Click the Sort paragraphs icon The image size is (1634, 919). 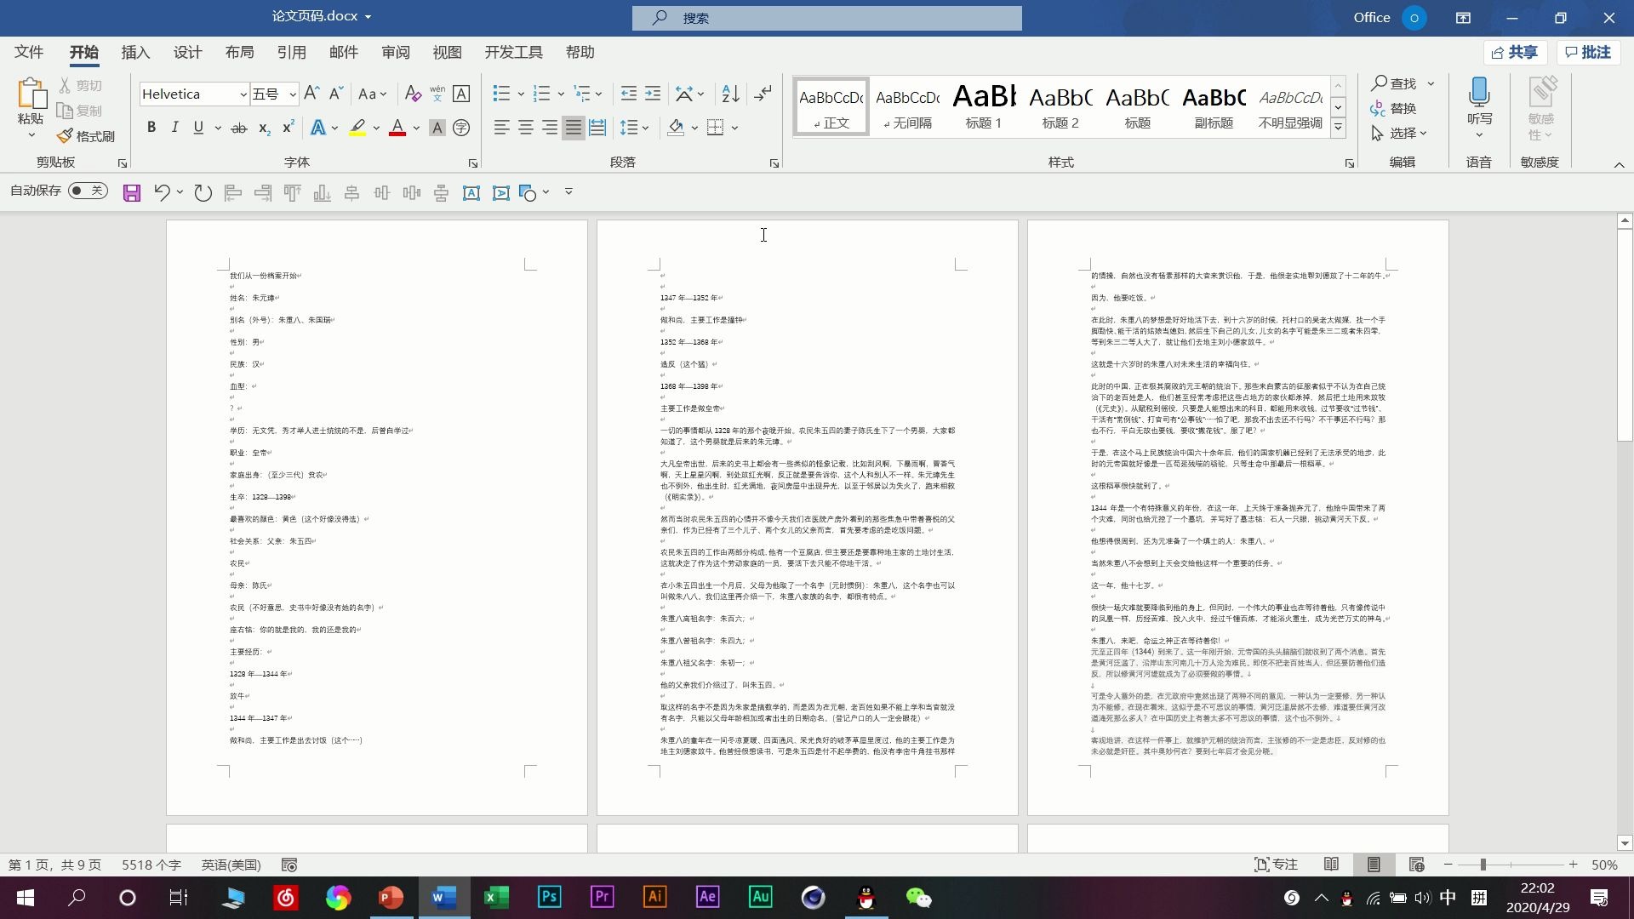pos(730,94)
